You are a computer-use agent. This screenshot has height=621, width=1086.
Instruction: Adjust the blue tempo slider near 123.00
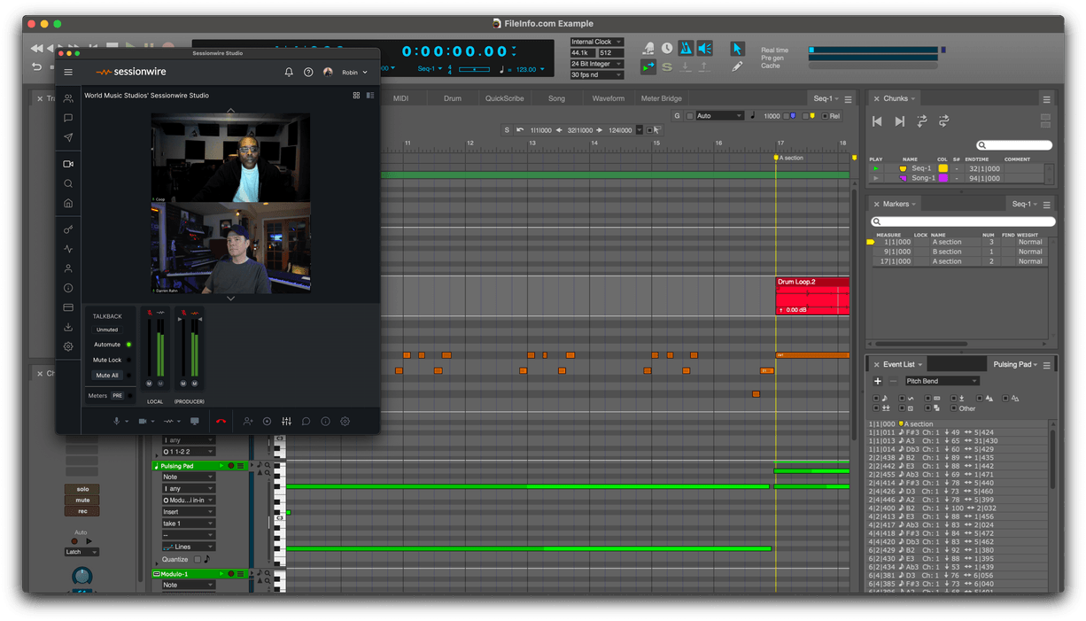point(474,68)
